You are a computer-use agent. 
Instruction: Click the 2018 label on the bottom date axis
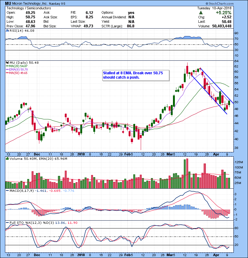point(81,255)
